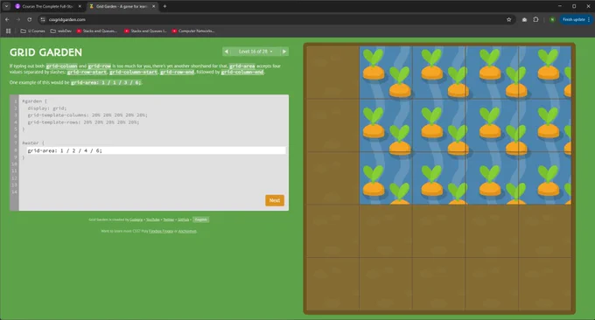The image size is (595, 320).
Task: Open site information icon in address bar
Action: [43, 20]
